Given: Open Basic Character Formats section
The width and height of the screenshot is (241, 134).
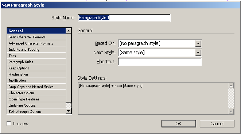Looking at the screenshot, I should coord(36,37).
